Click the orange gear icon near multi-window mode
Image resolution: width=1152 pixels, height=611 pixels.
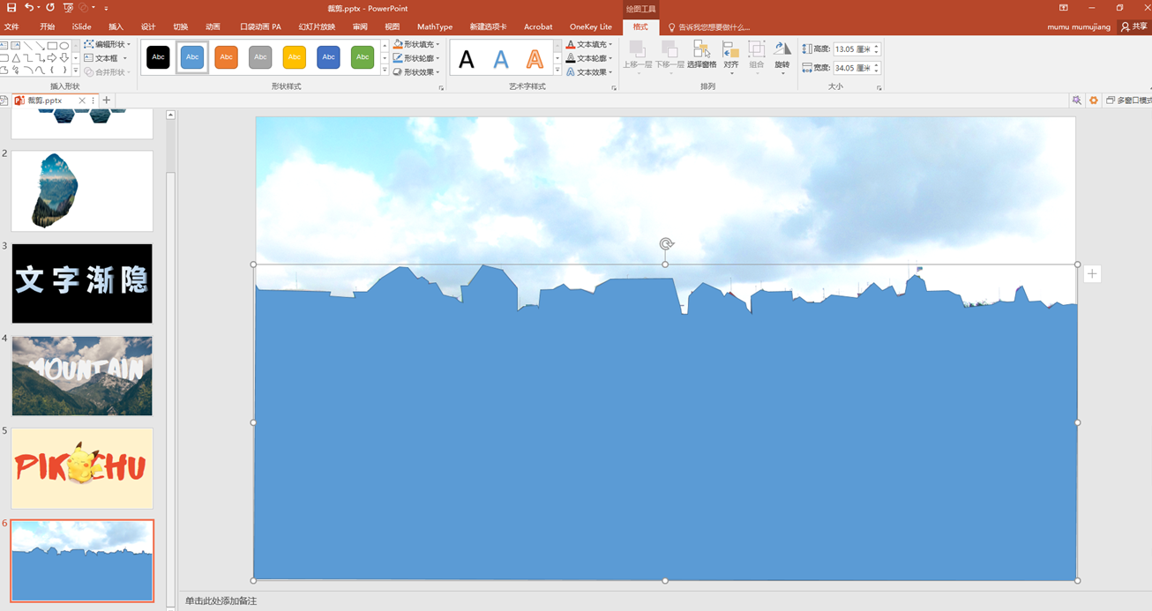point(1094,101)
